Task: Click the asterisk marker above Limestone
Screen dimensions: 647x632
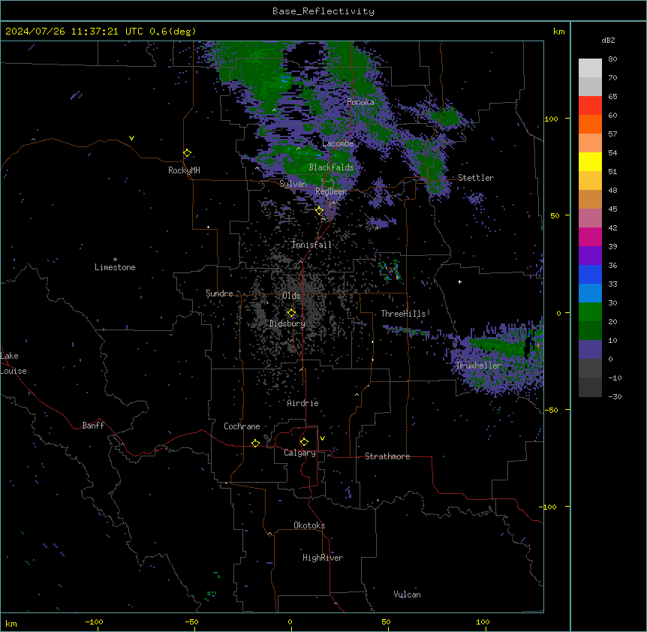Action: [x=115, y=260]
